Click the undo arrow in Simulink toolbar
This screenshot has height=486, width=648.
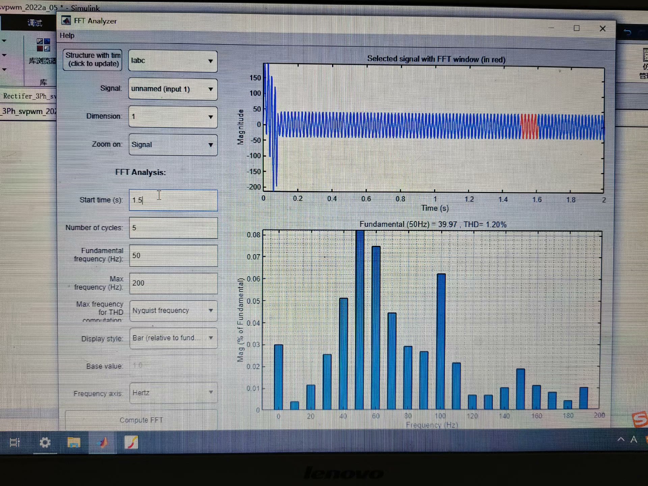627,32
